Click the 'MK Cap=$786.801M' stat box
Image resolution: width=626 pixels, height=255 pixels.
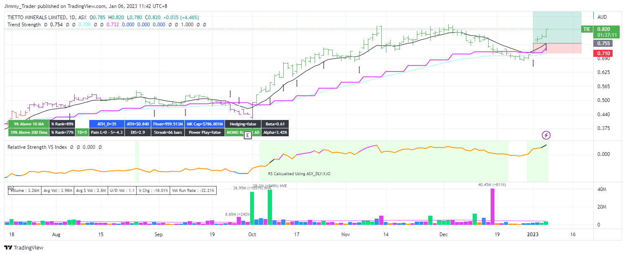[204, 124]
